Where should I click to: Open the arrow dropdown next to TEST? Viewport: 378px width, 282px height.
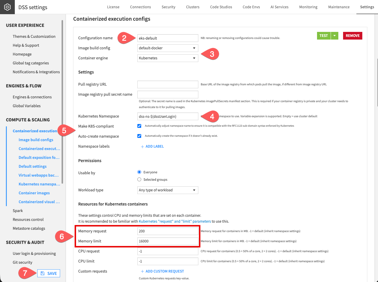(334, 36)
